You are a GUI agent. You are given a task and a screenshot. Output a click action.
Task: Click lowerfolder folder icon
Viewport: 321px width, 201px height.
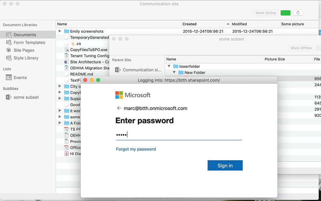[176, 66]
